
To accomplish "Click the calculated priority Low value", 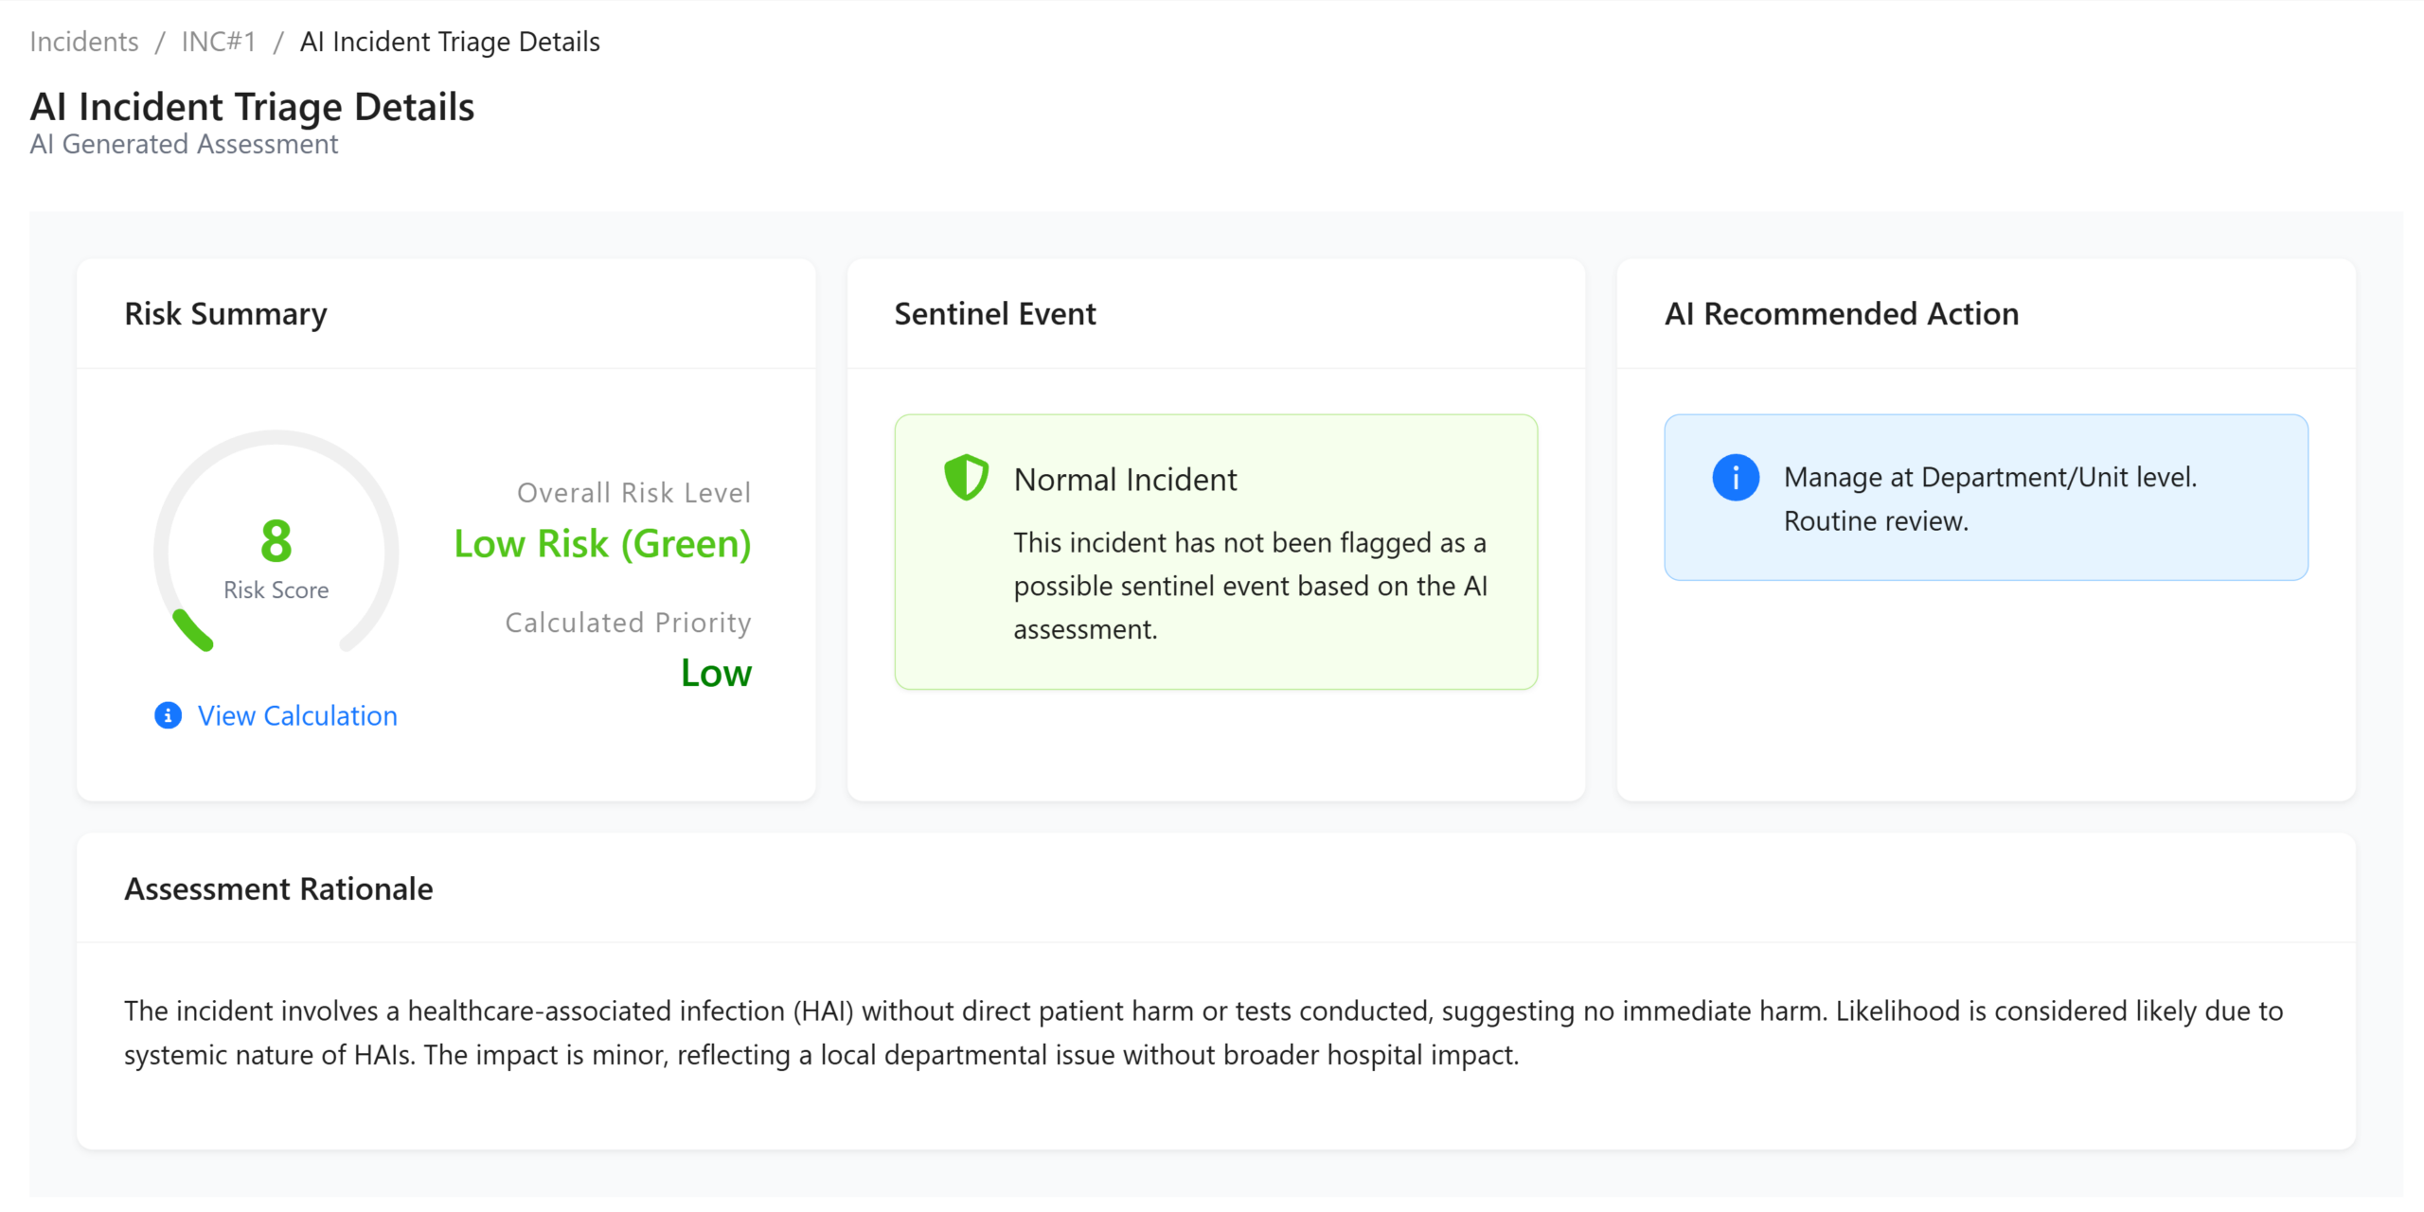I will point(715,673).
